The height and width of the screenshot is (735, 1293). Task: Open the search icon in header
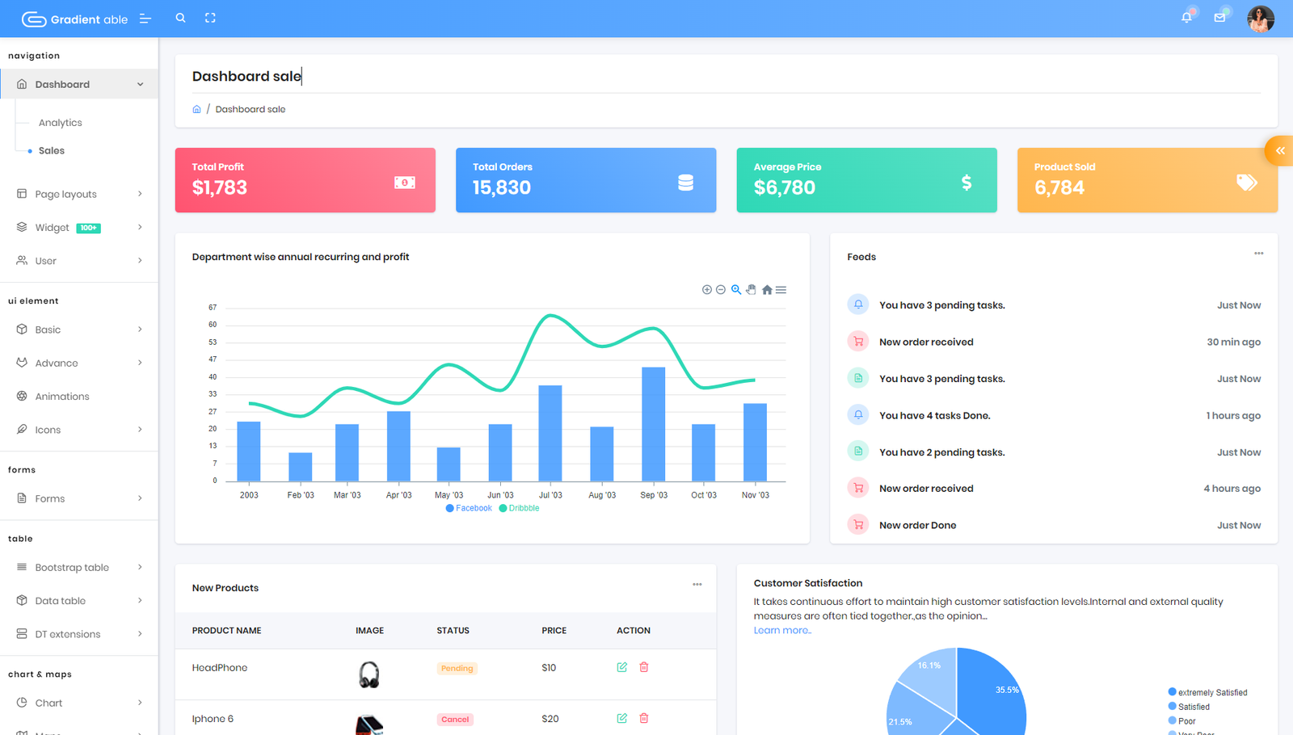(x=180, y=18)
